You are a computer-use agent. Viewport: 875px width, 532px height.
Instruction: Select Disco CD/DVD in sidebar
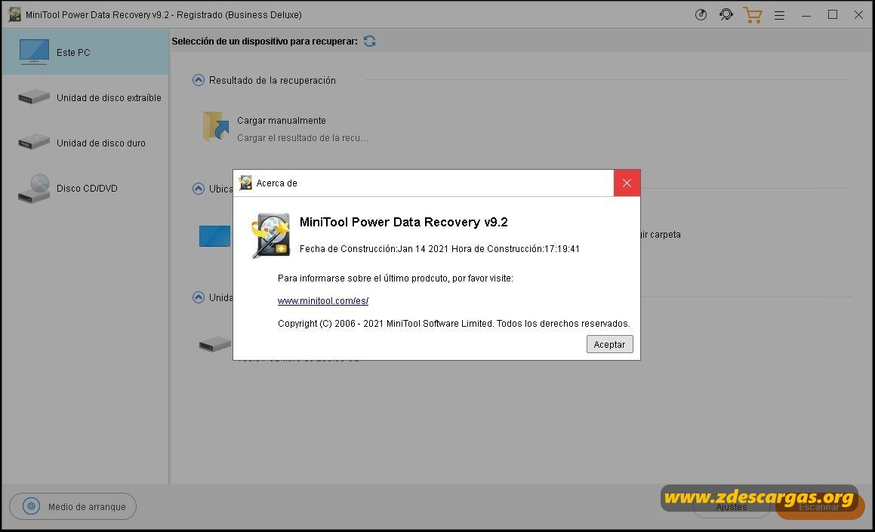[85, 189]
